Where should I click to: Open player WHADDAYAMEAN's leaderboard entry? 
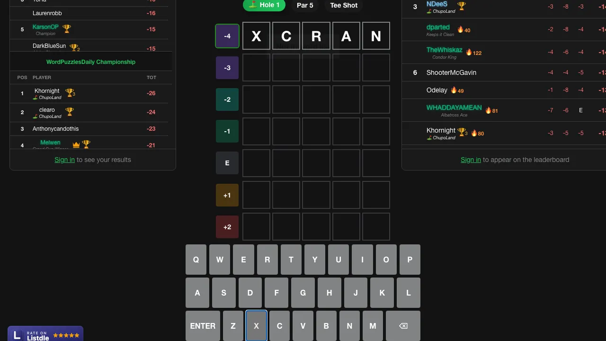504,110
